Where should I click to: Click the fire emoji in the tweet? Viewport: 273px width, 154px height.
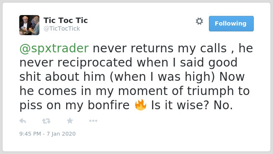141,105
